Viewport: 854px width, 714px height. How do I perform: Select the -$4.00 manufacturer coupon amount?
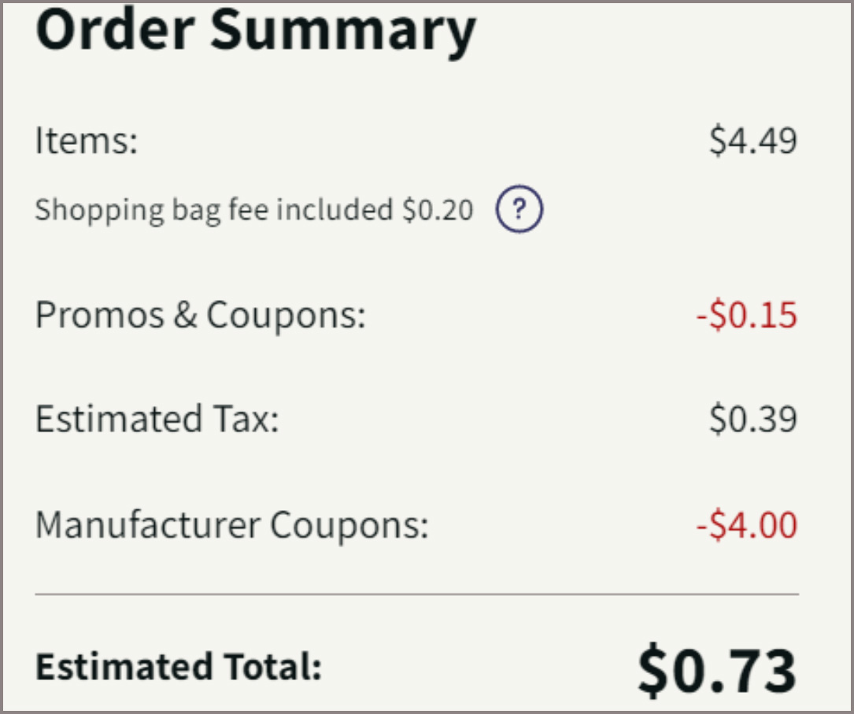point(746,525)
